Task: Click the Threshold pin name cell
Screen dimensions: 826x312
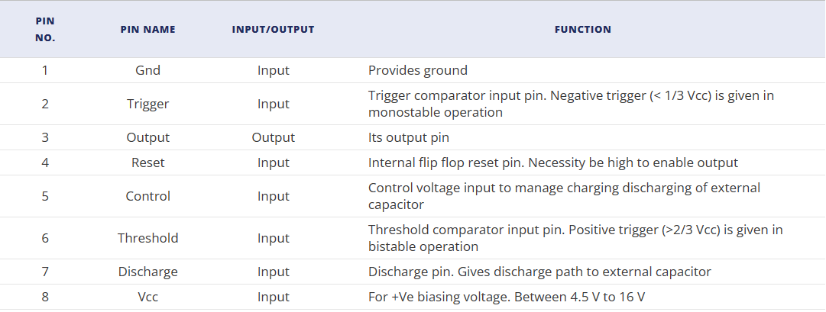Action: tap(147, 238)
